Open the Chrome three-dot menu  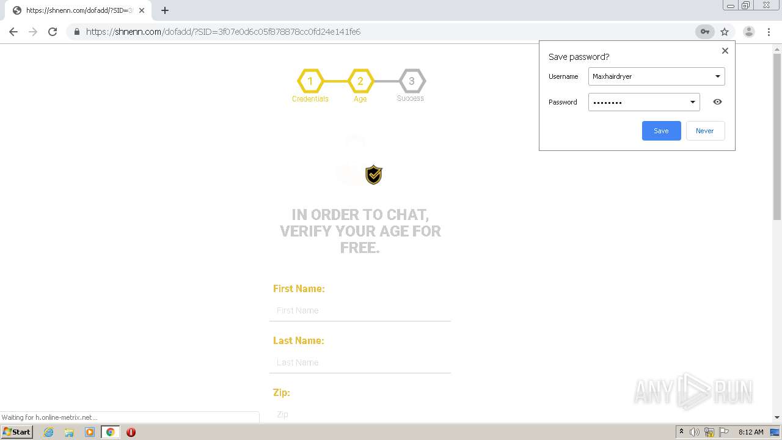769,32
